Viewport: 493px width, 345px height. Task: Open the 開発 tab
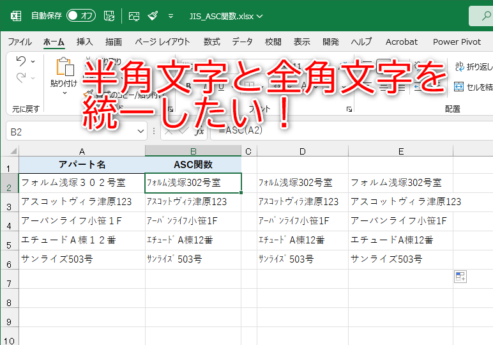(x=330, y=42)
